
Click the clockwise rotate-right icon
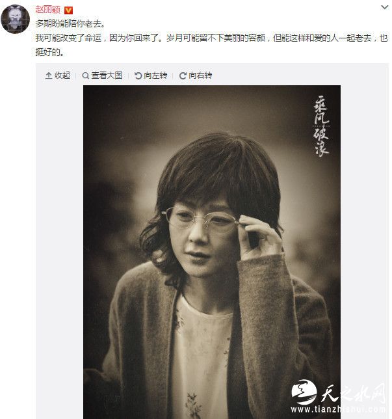pos(183,76)
